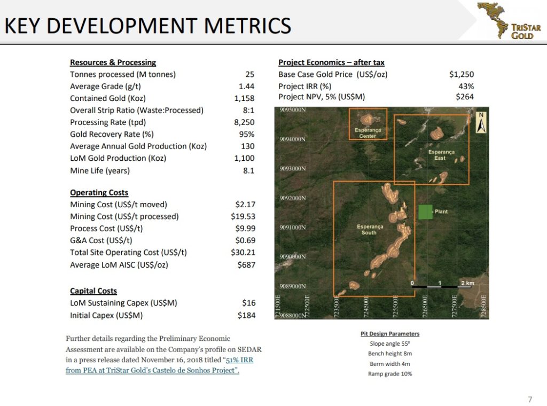The width and height of the screenshot is (547, 406).
Task: Click the Average LoM AISC value $687
Action: [x=246, y=265]
